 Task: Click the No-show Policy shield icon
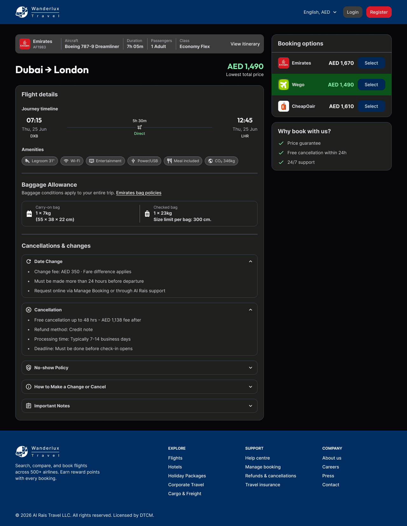pyautogui.click(x=29, y=368)
